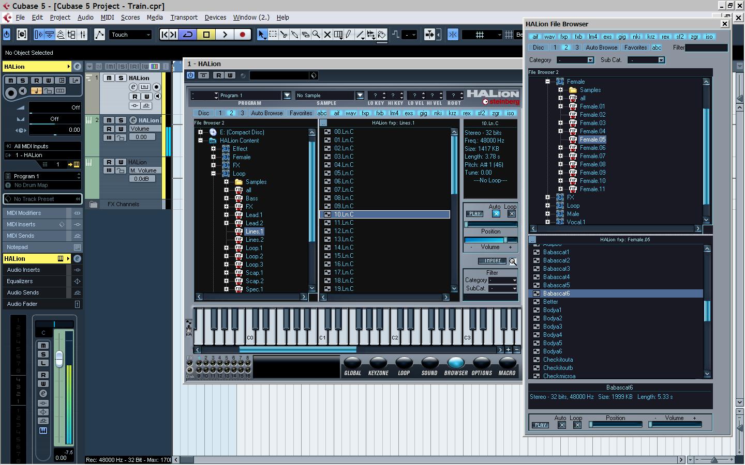Viewport: 745px width, 465px height.
Task: Expand the Female.01 tree node
Action: pyautogui.click(x=560, y=106)
